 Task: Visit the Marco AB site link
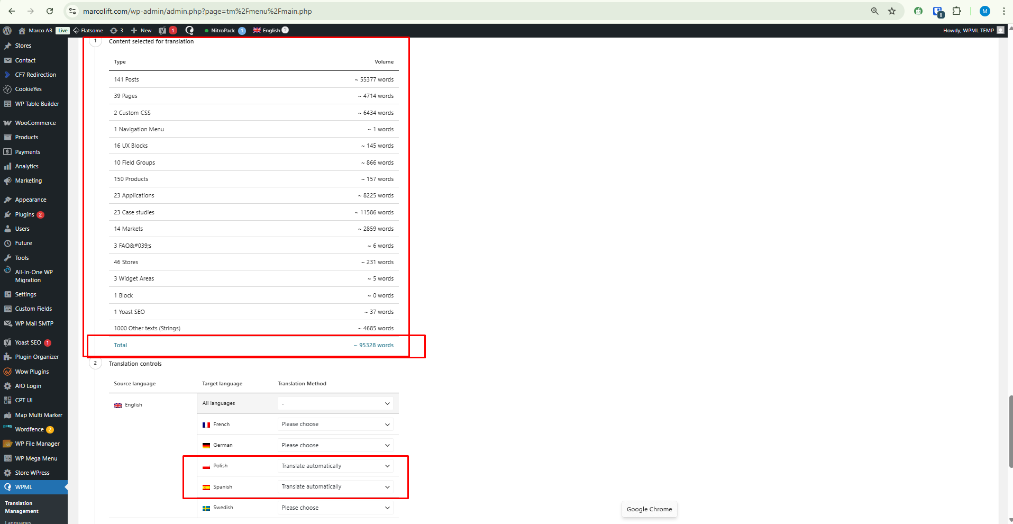(x=35, y=31)
